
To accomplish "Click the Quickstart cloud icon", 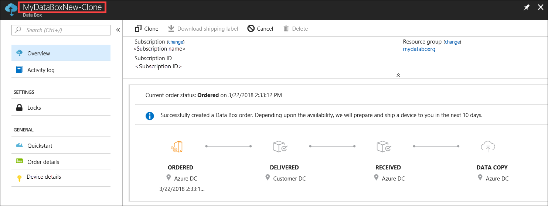I will pyautogui.click(x=20, y=145).
